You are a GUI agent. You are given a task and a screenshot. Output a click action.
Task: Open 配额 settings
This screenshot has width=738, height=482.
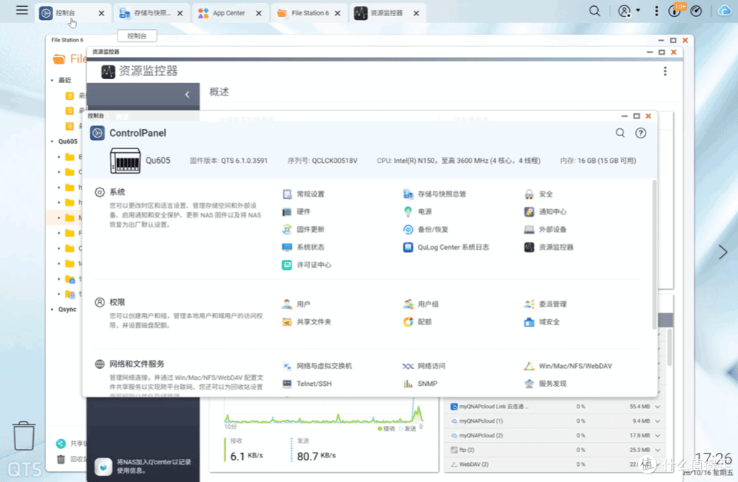[x=417, y=322]
